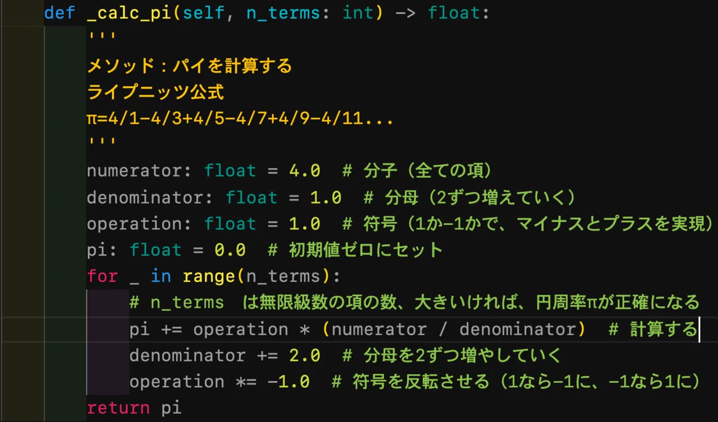Image resolution: width=718 pixels, height=422 pixels.
Task: Click the 計算する comment at line end
Action: point(653,329)
